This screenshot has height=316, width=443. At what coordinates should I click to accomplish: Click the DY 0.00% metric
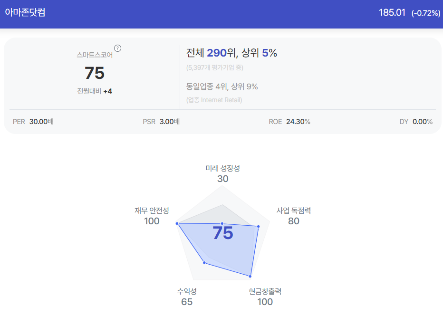(416, 122)
